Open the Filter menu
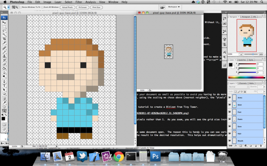Viewport: 267px width, 166px height. tap(79, 2)
